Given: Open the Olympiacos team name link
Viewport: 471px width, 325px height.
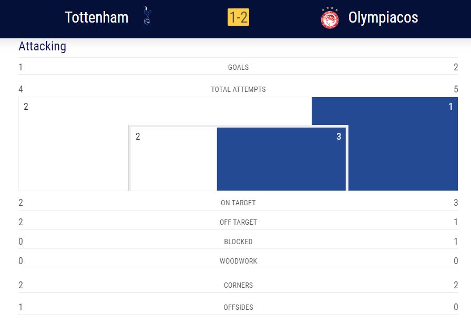Looking at the screenshot, I should (383, 17).
